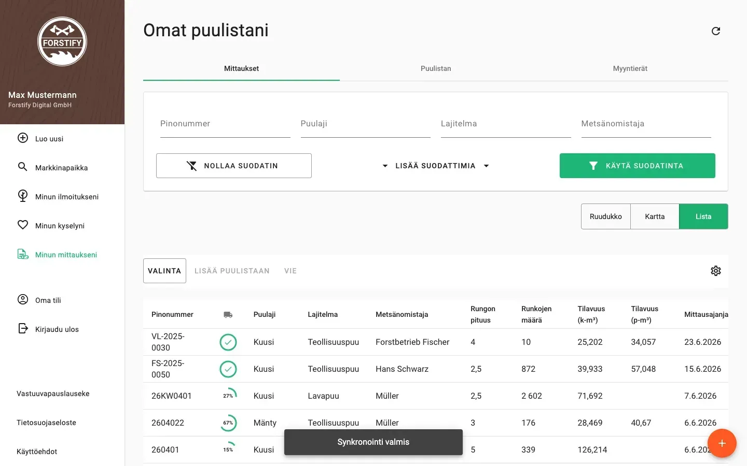
Task: Click the plus icon beside Luo uusi
Action: [x=23, y=138]
